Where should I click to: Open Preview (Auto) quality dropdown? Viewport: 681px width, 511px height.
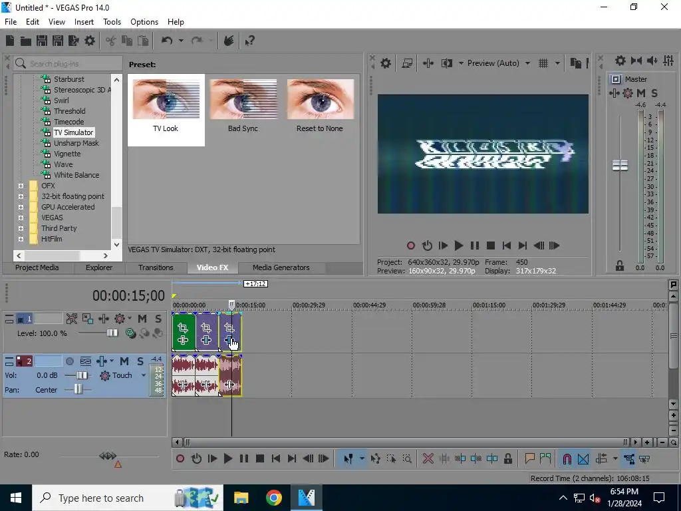(x=527, y=63)
